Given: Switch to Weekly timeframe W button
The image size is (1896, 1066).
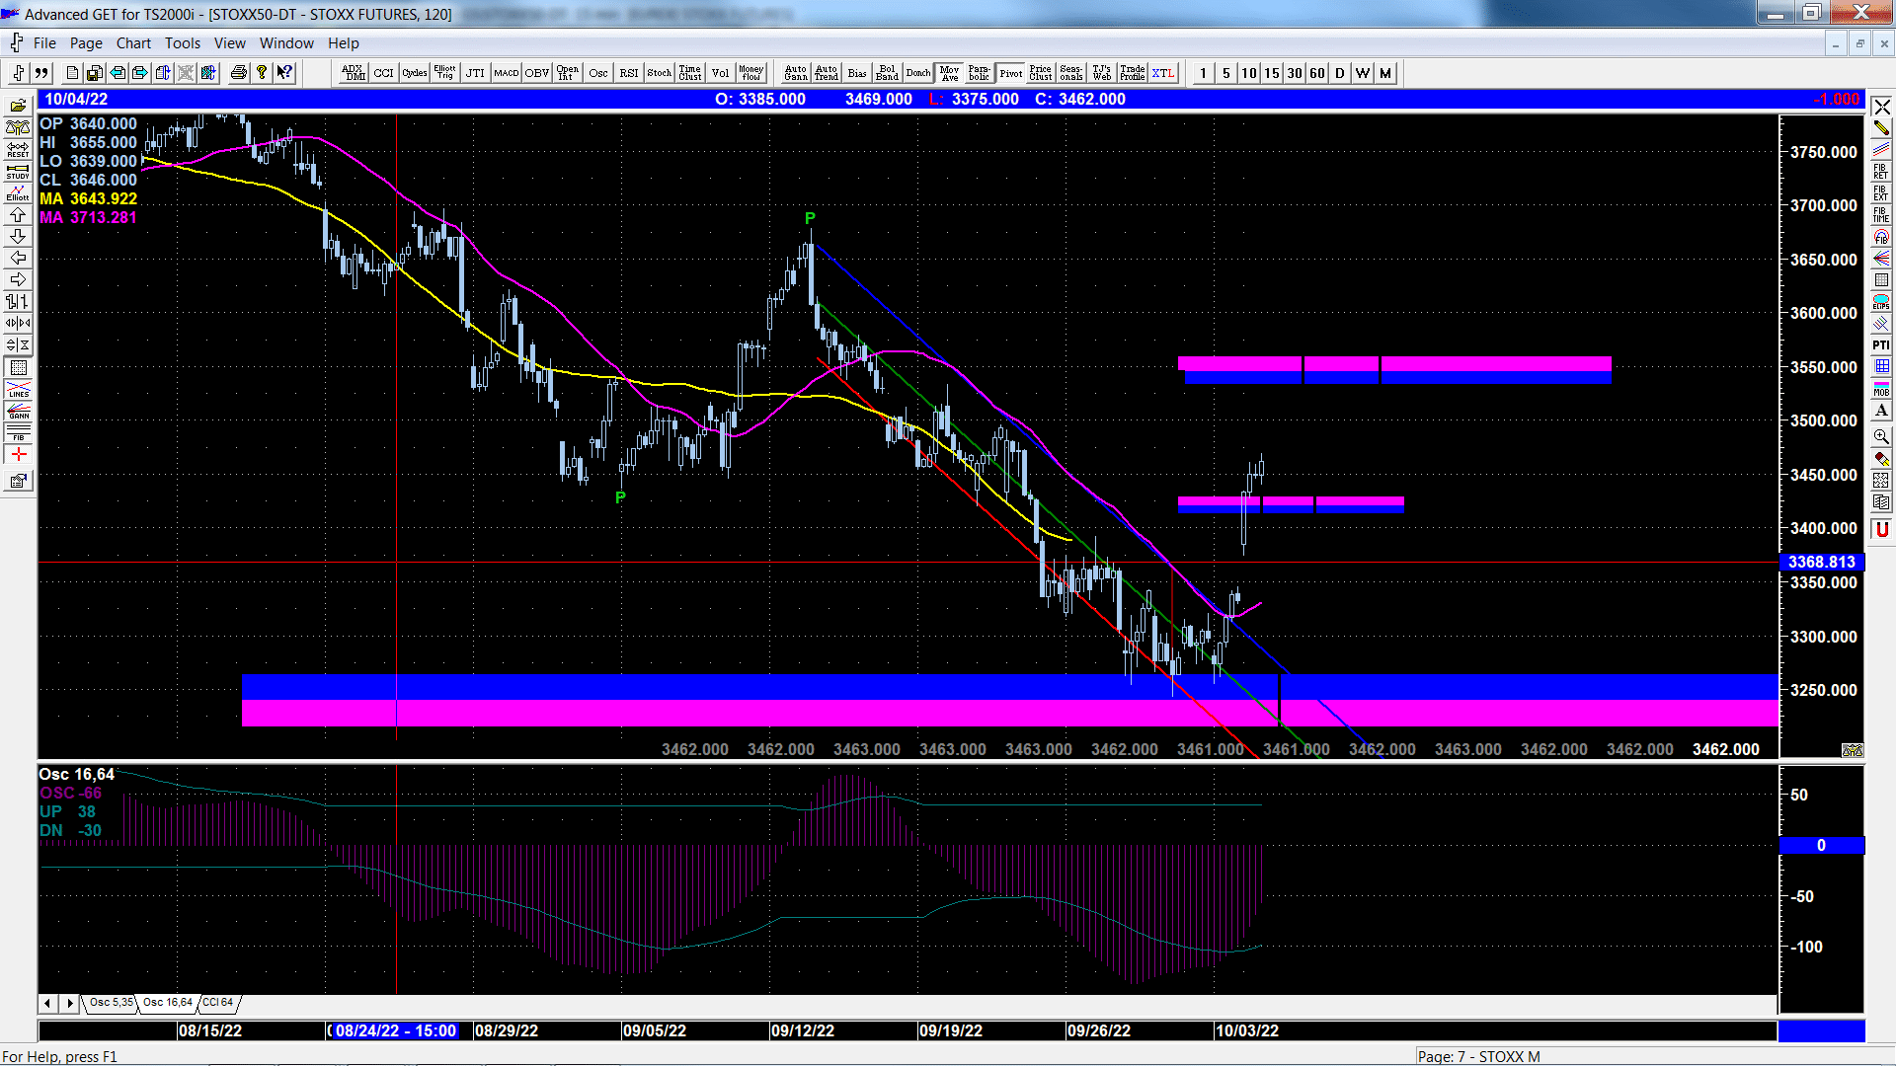Looking at the screenshot, I should coord(1363,73).
